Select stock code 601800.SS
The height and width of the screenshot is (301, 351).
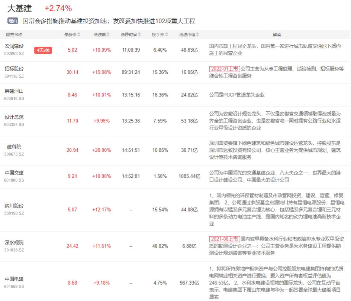tap(14, 180)
